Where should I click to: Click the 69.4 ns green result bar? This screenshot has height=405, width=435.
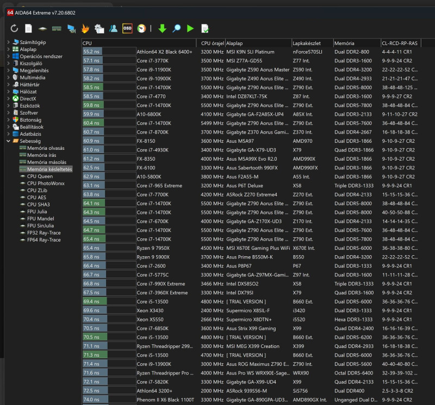tap(109, 301)
